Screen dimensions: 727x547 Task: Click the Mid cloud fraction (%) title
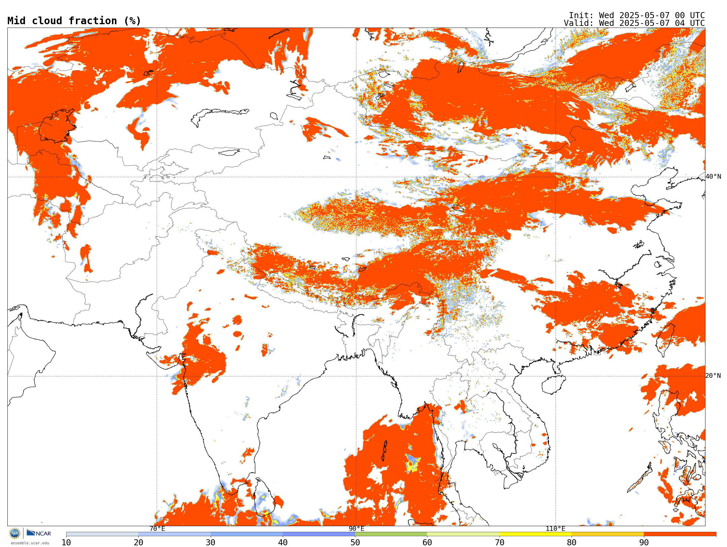74,21
